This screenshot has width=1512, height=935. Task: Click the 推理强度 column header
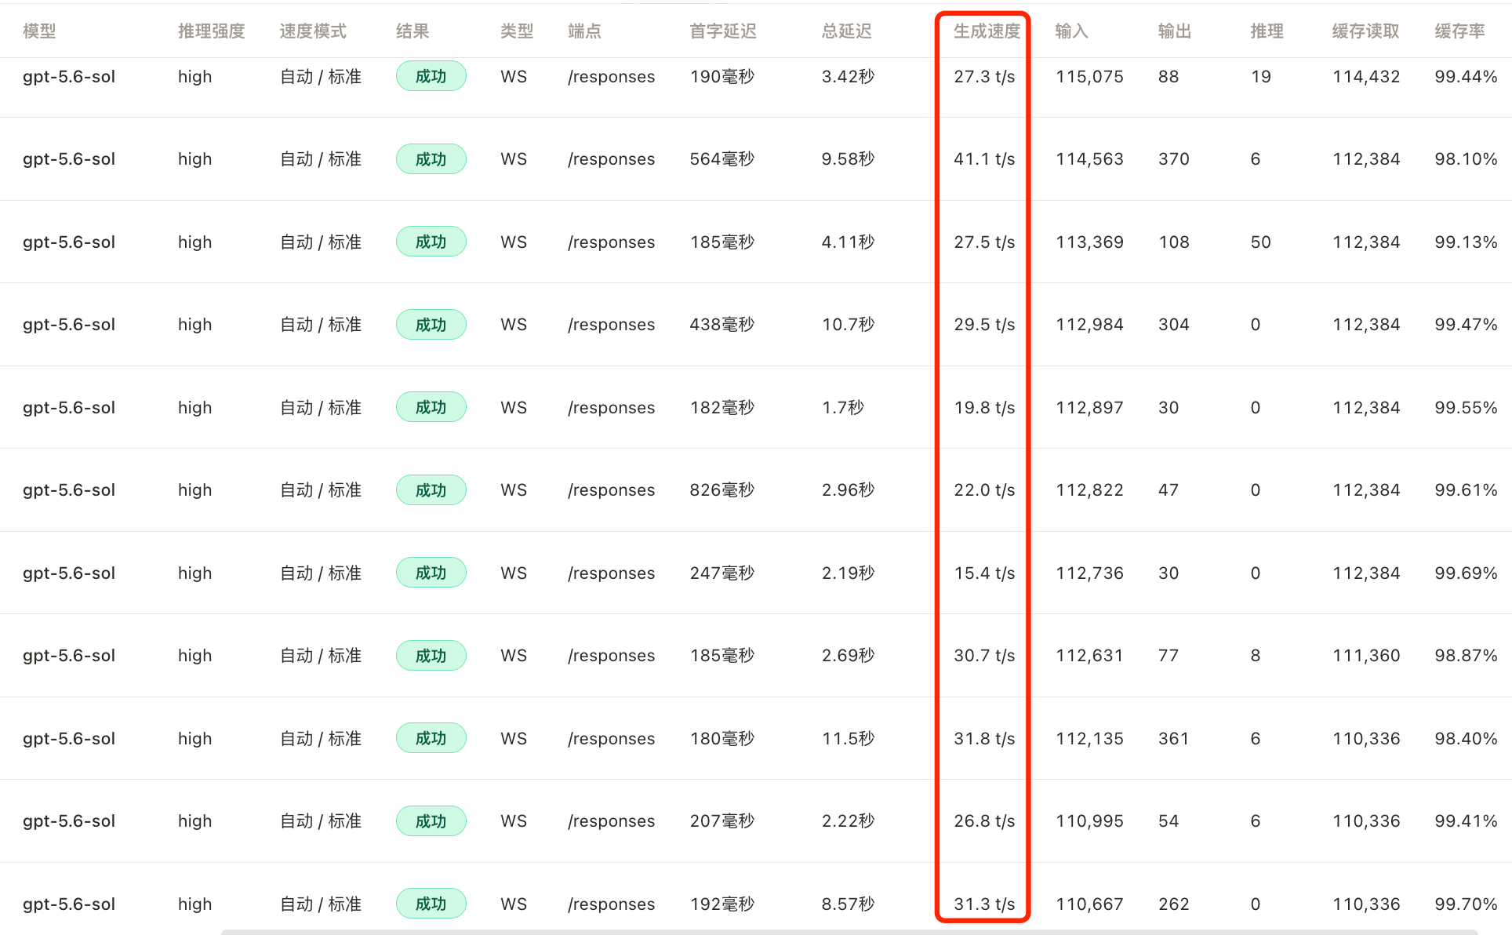point(212,31)
